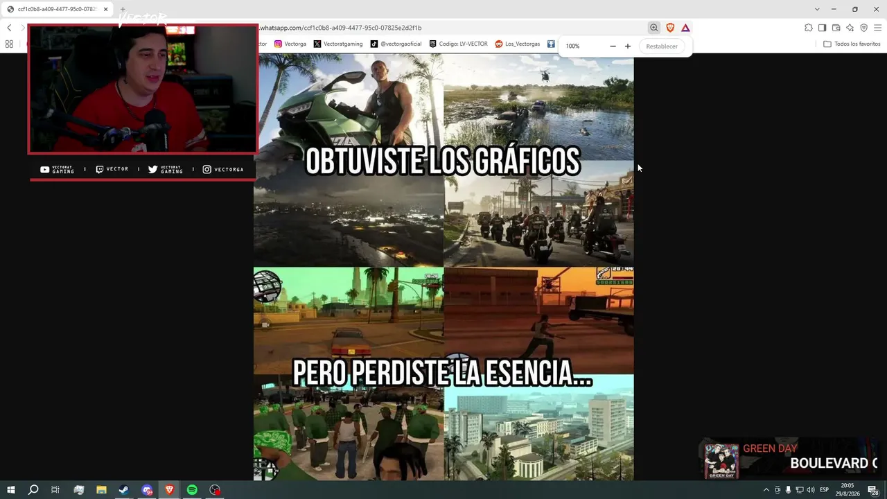Open the @vectorgaoficial TikTok bookmark
887x499 pixels.
tap(396, 44)
